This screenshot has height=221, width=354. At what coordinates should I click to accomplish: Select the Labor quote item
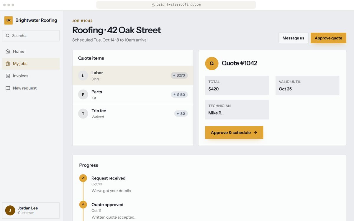133,76
